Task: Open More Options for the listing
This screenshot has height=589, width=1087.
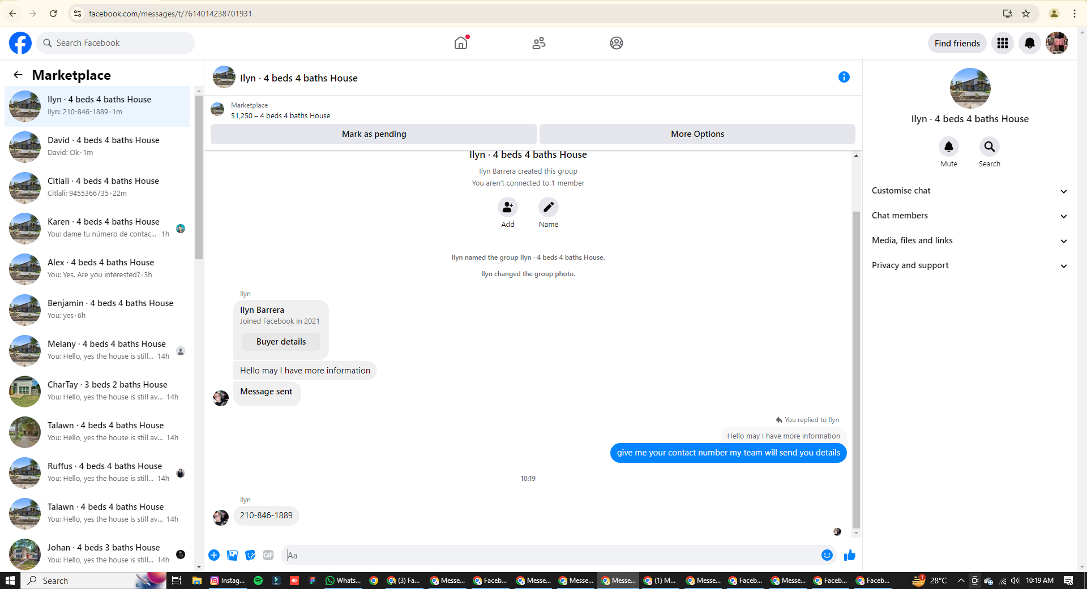Action: [697, 134]
